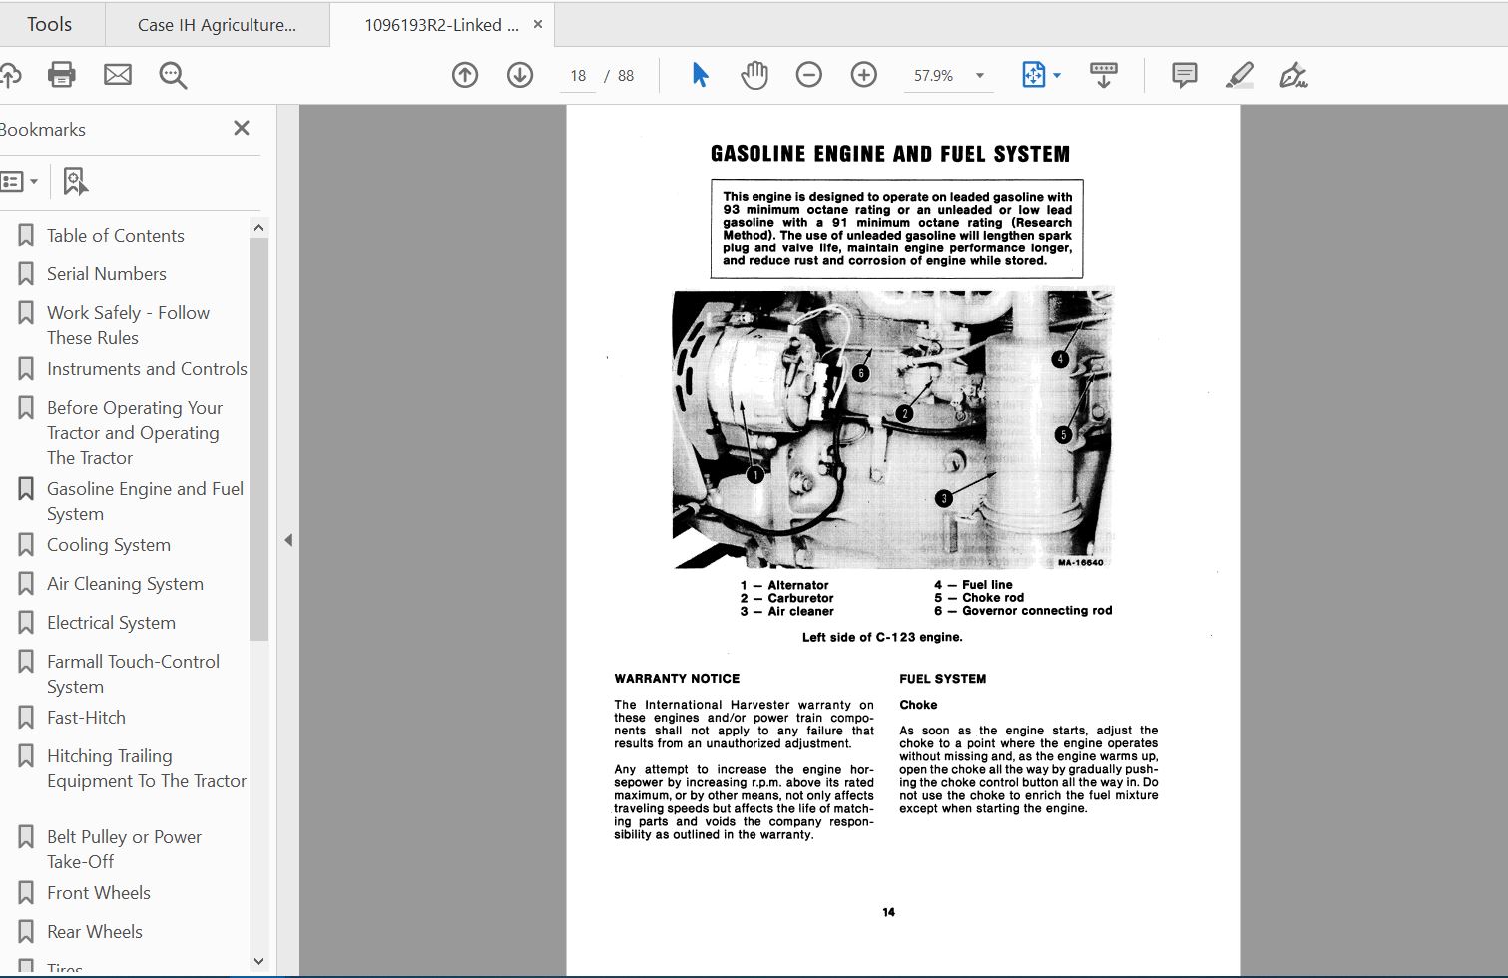Open the Serial Numbers bookmark
1508x978 pixels.
(x=107, y=274)
